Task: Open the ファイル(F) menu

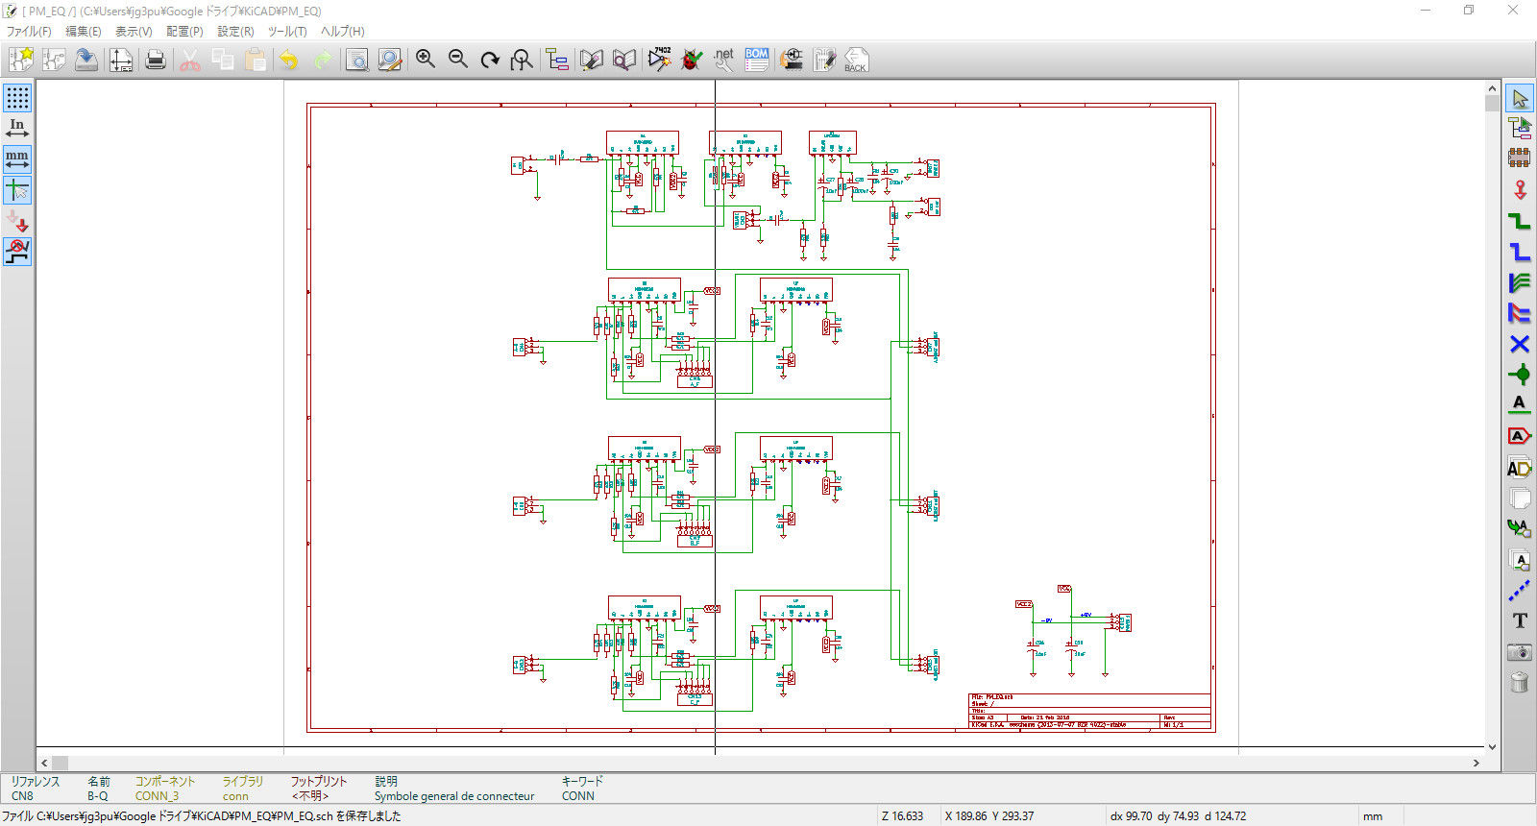Action: [x=29, y=32]
